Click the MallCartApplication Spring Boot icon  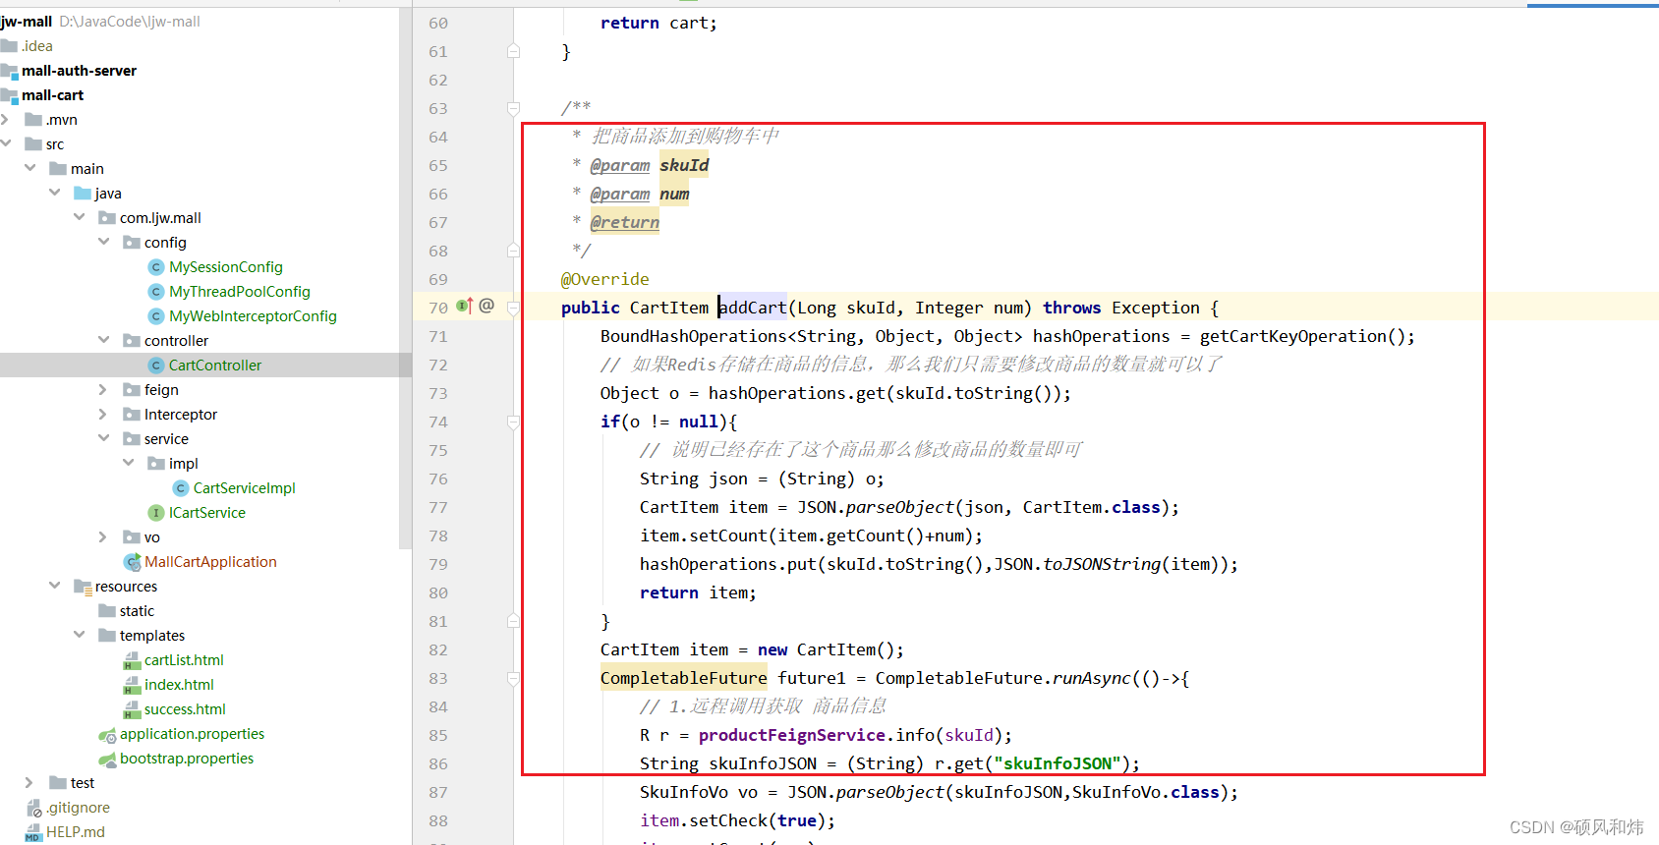tap(132, 562)
